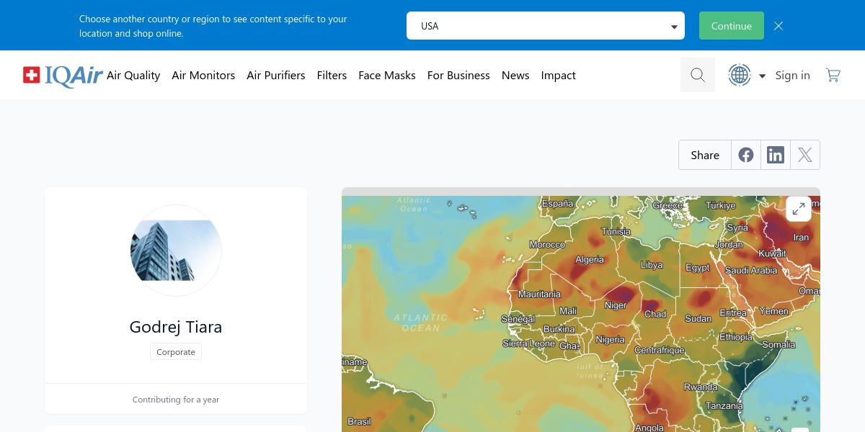The image size is (865, 432).
Task: Click the globe language icon
Action: coord(740,75)
